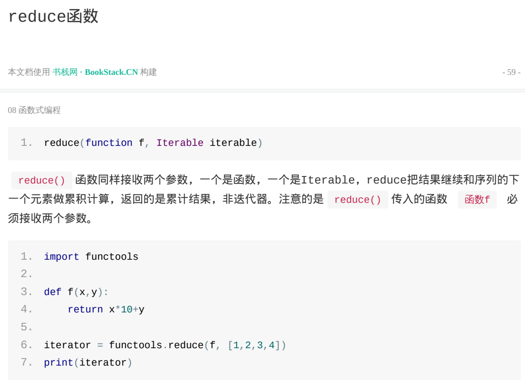The image size is (525, 383).
Task: Click the reduce函数 page heading
Action: [x=53, y=16]
